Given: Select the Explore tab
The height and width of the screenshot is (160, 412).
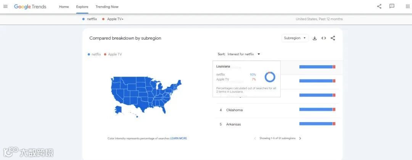Looking at the screenshot, I should [82, 7].
